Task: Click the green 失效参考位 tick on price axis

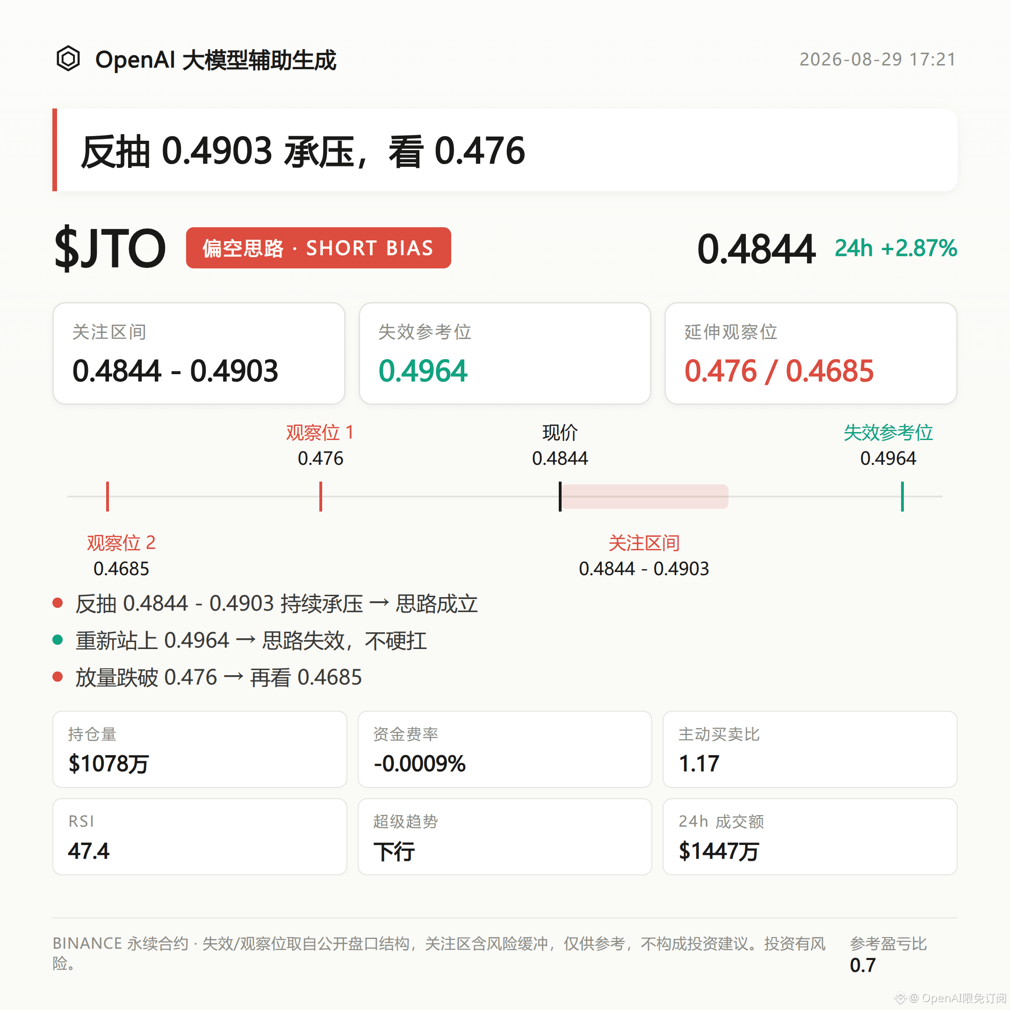Action: click(x=902, y=496)
